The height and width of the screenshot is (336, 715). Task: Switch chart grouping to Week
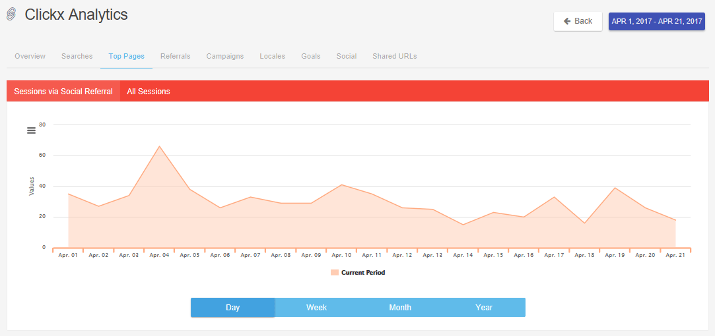pyautogui.click(x=316, y=307)
